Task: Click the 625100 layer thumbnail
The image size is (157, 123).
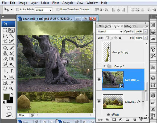Action: tap(113, 80)
